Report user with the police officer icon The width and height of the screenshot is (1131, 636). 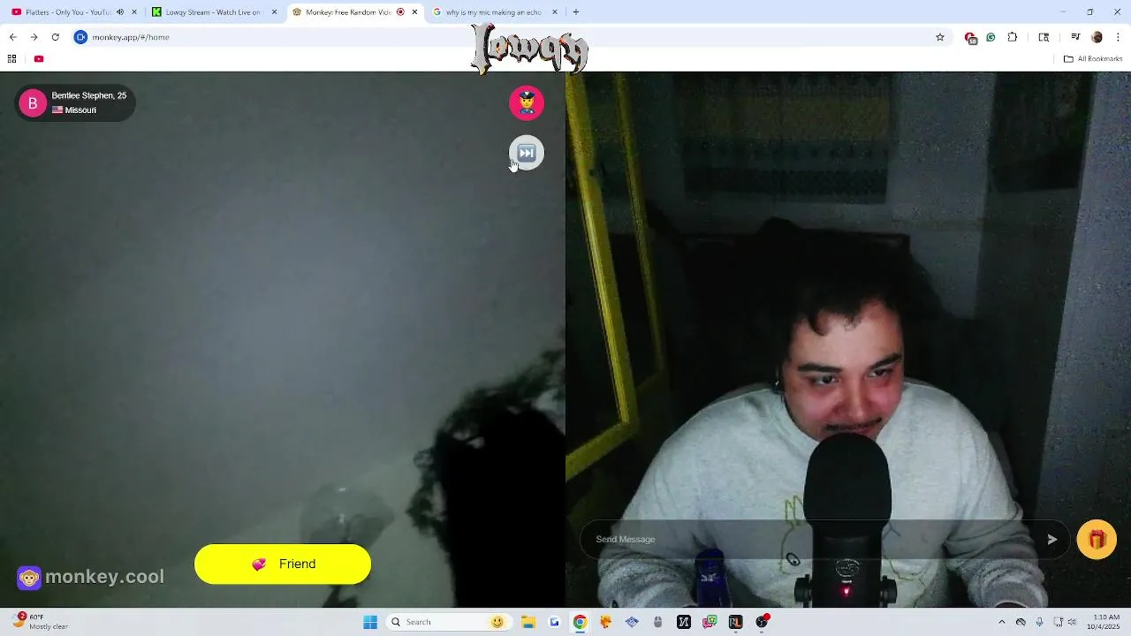pos(527,102)
